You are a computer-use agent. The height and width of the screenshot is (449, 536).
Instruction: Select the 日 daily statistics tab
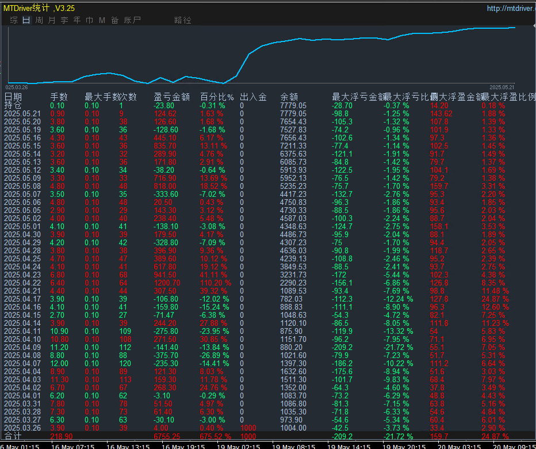(26, 20)
